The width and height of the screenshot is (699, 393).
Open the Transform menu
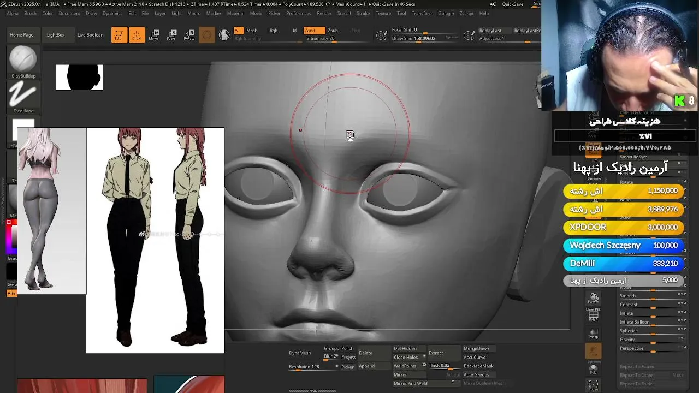[x=422, y=13]
